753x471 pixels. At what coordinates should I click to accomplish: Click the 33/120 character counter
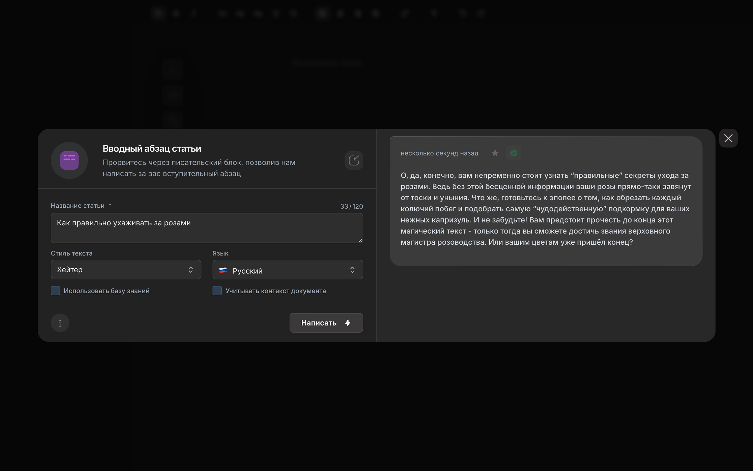[352, 206]
